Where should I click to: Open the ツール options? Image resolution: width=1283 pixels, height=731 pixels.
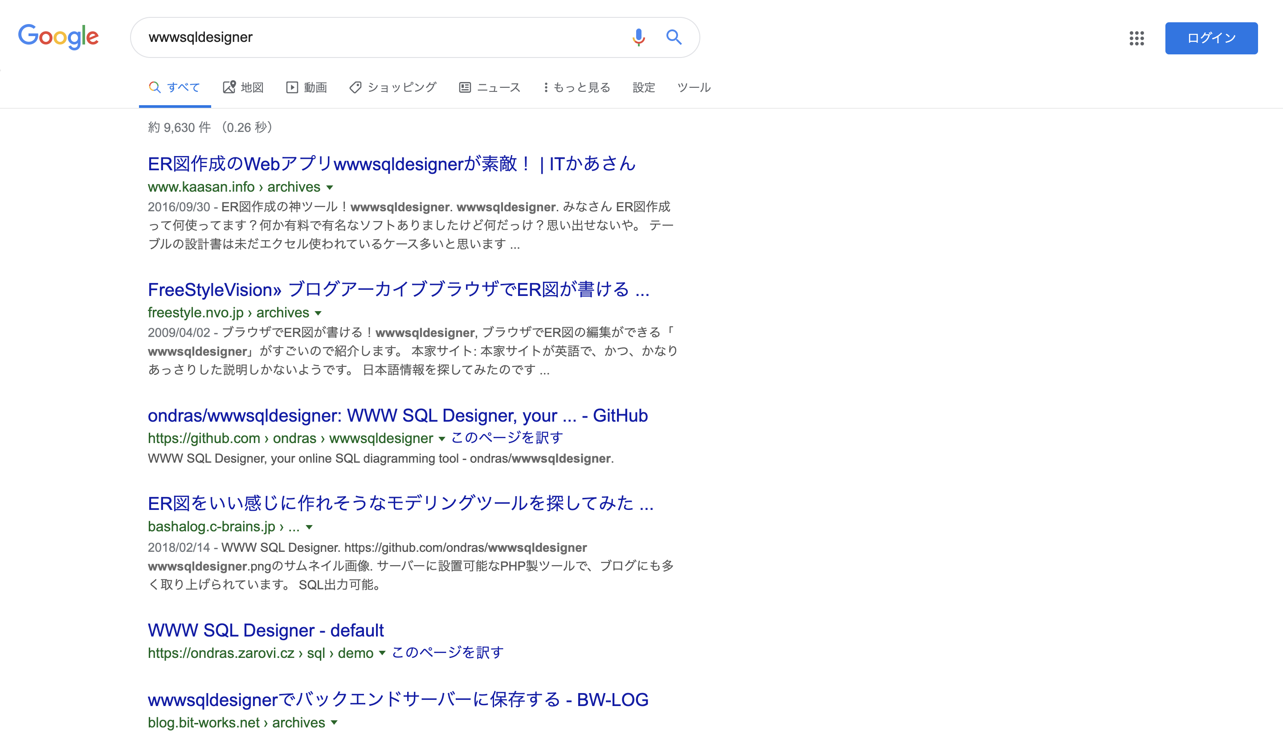(694, 87)
